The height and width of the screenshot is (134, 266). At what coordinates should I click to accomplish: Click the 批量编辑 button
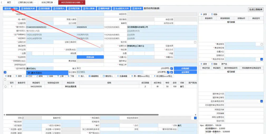coord(122,76)
